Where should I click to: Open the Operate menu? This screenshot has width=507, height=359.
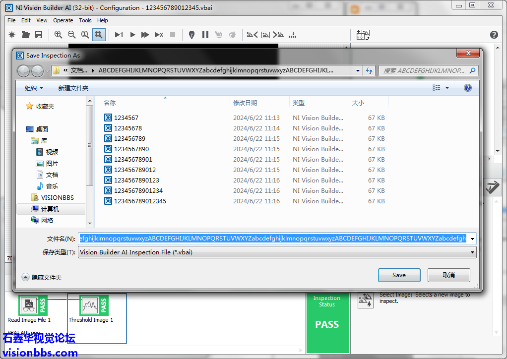tap(63, 20)
